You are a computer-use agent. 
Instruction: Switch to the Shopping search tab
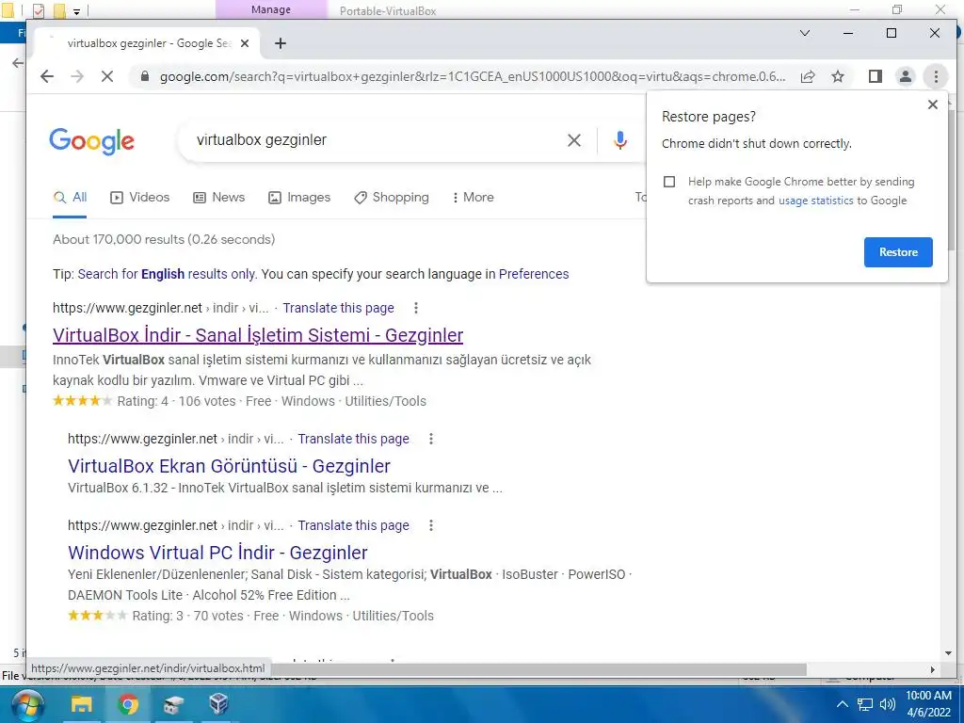pyautogui.click(x=392, y=198)
